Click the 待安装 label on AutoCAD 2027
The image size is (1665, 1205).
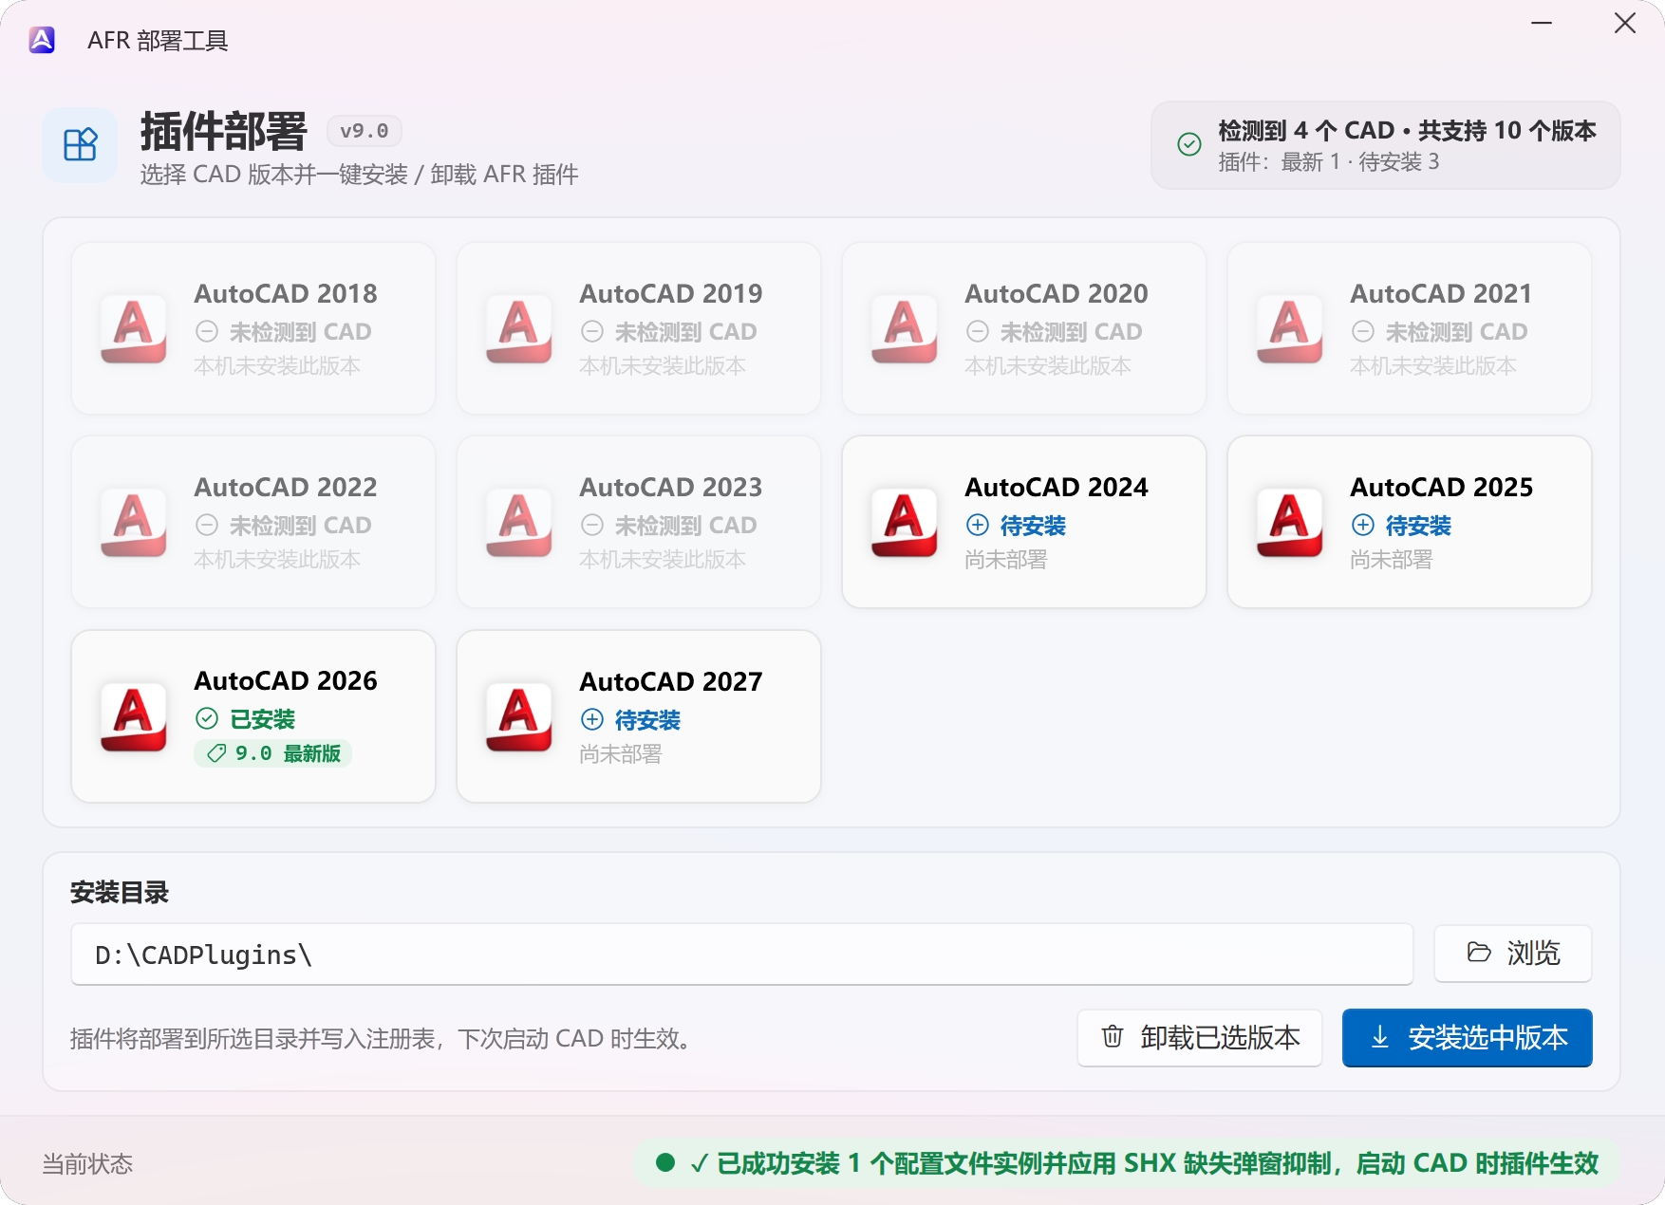[x=648, y=720]
